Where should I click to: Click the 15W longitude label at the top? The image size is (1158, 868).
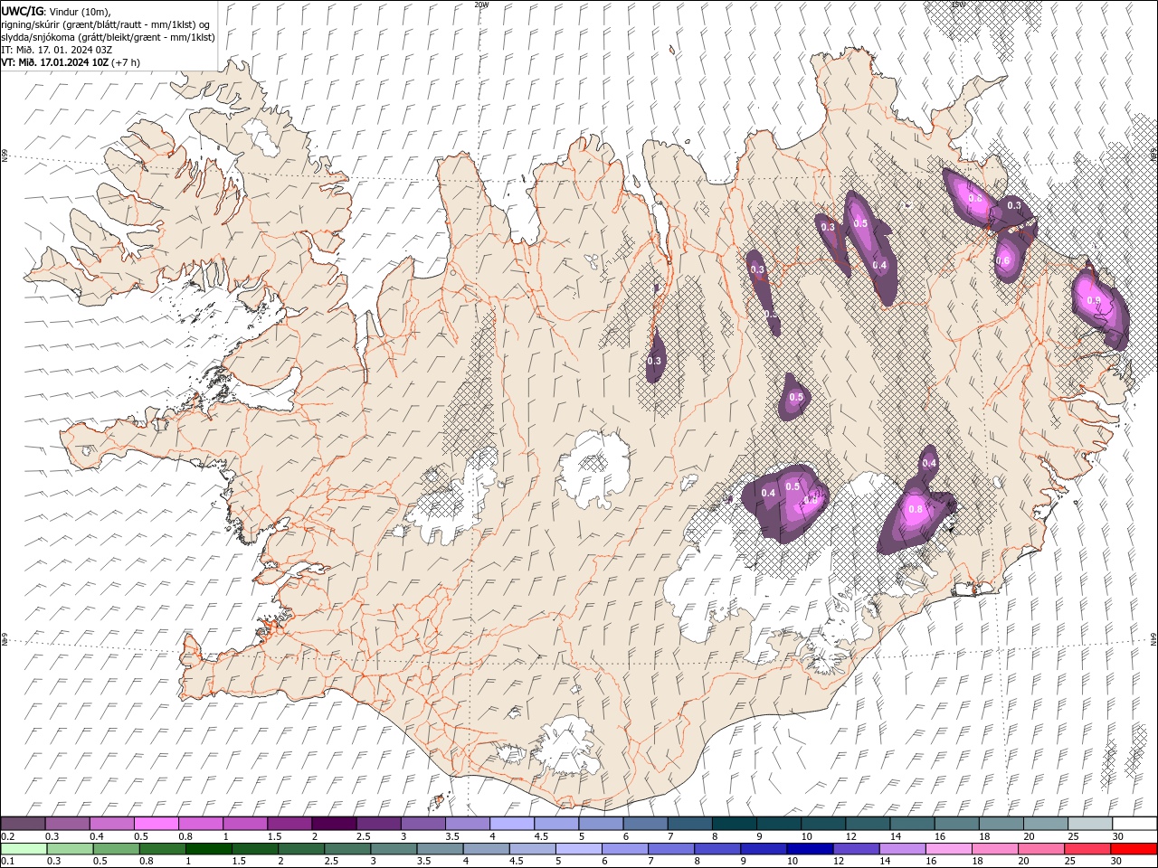[958, 5]
